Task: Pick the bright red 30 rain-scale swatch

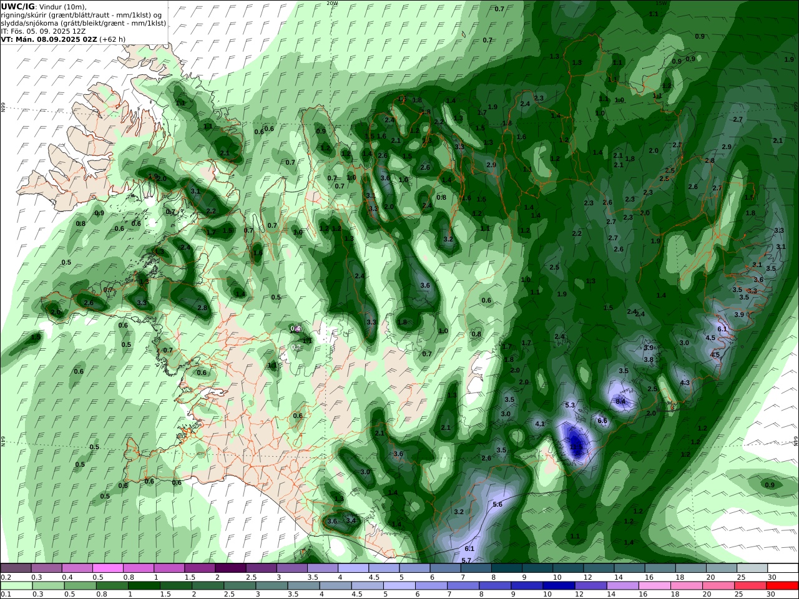Action: click(x=783, y=586)
